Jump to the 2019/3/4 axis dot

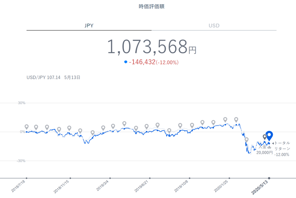coord(110,178)
